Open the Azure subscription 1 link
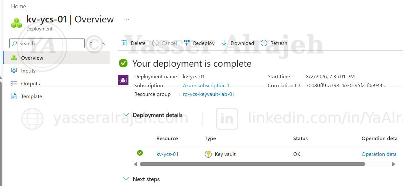403x186 pixels. pos(206,86)
